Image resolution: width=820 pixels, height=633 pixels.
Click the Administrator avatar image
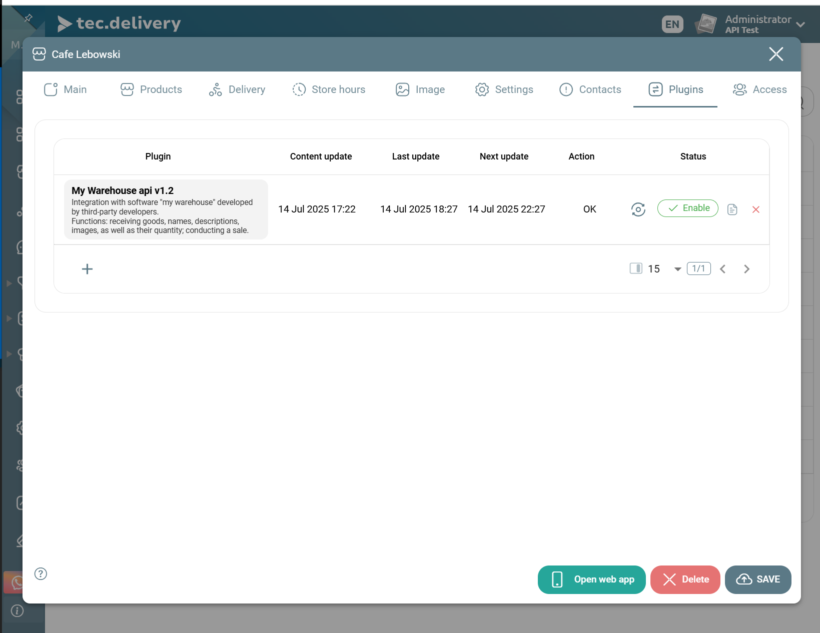[x=706, y=24]
